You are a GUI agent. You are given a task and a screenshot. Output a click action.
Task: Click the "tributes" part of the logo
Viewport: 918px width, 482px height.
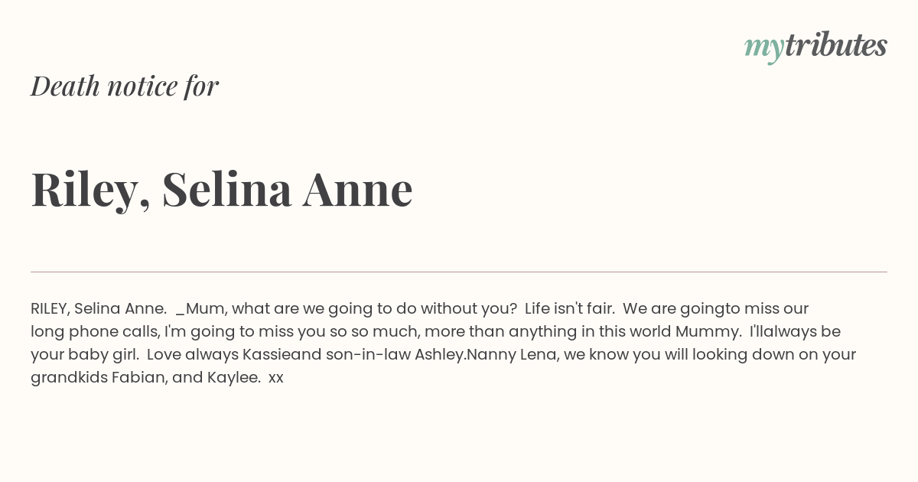point(836,46)
